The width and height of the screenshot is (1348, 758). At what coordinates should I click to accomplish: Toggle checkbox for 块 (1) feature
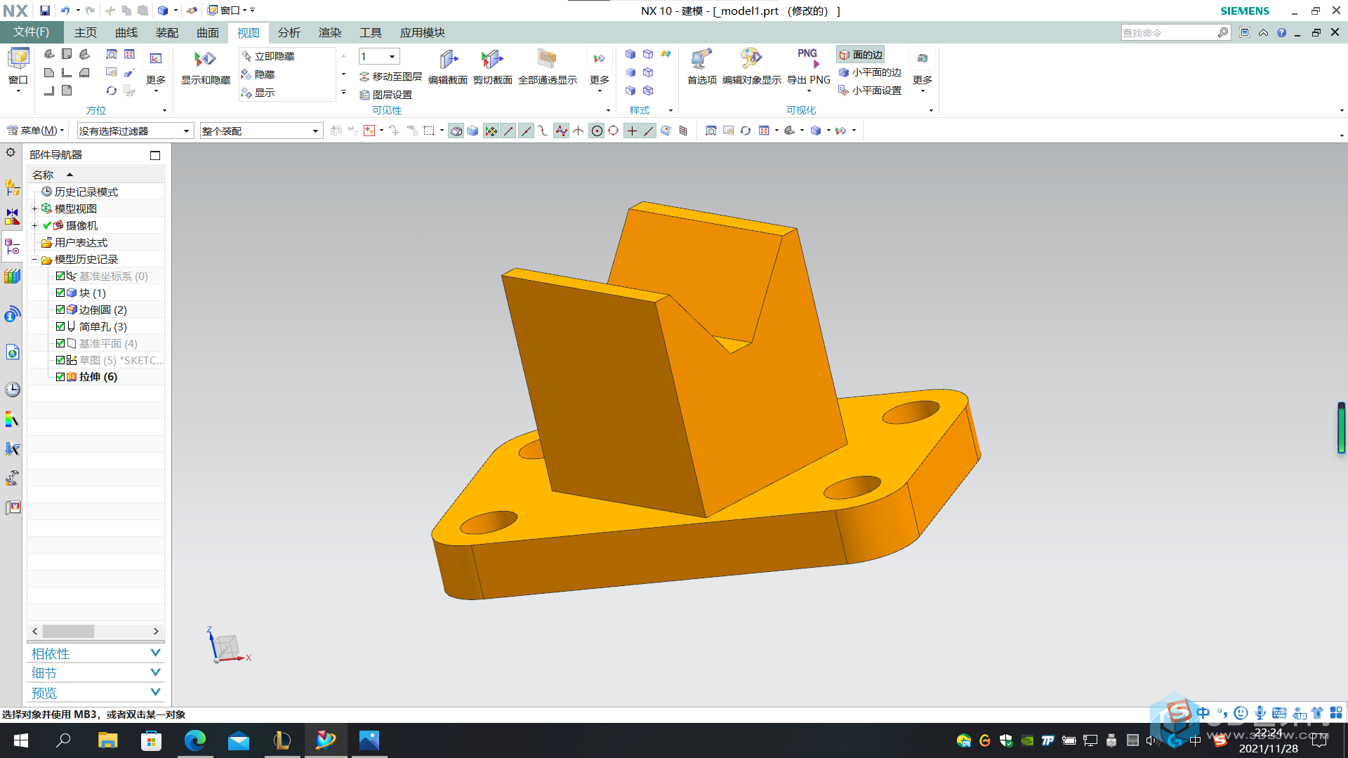[x=60, y=293]
